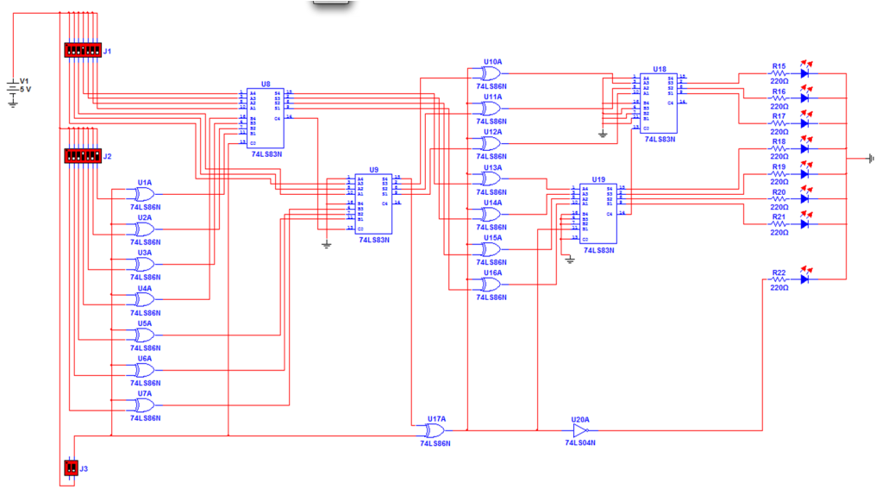Toggle the J1 DIP switch bank
The height and width of the screenshot is (495, 882).
(84, 50)
